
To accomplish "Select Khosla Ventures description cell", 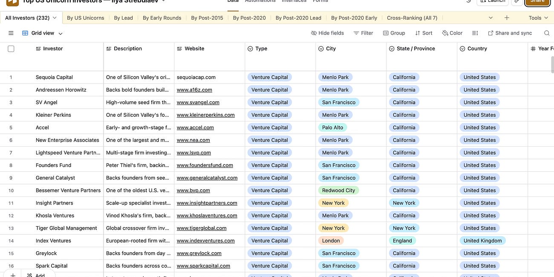I will coord(139,216).
